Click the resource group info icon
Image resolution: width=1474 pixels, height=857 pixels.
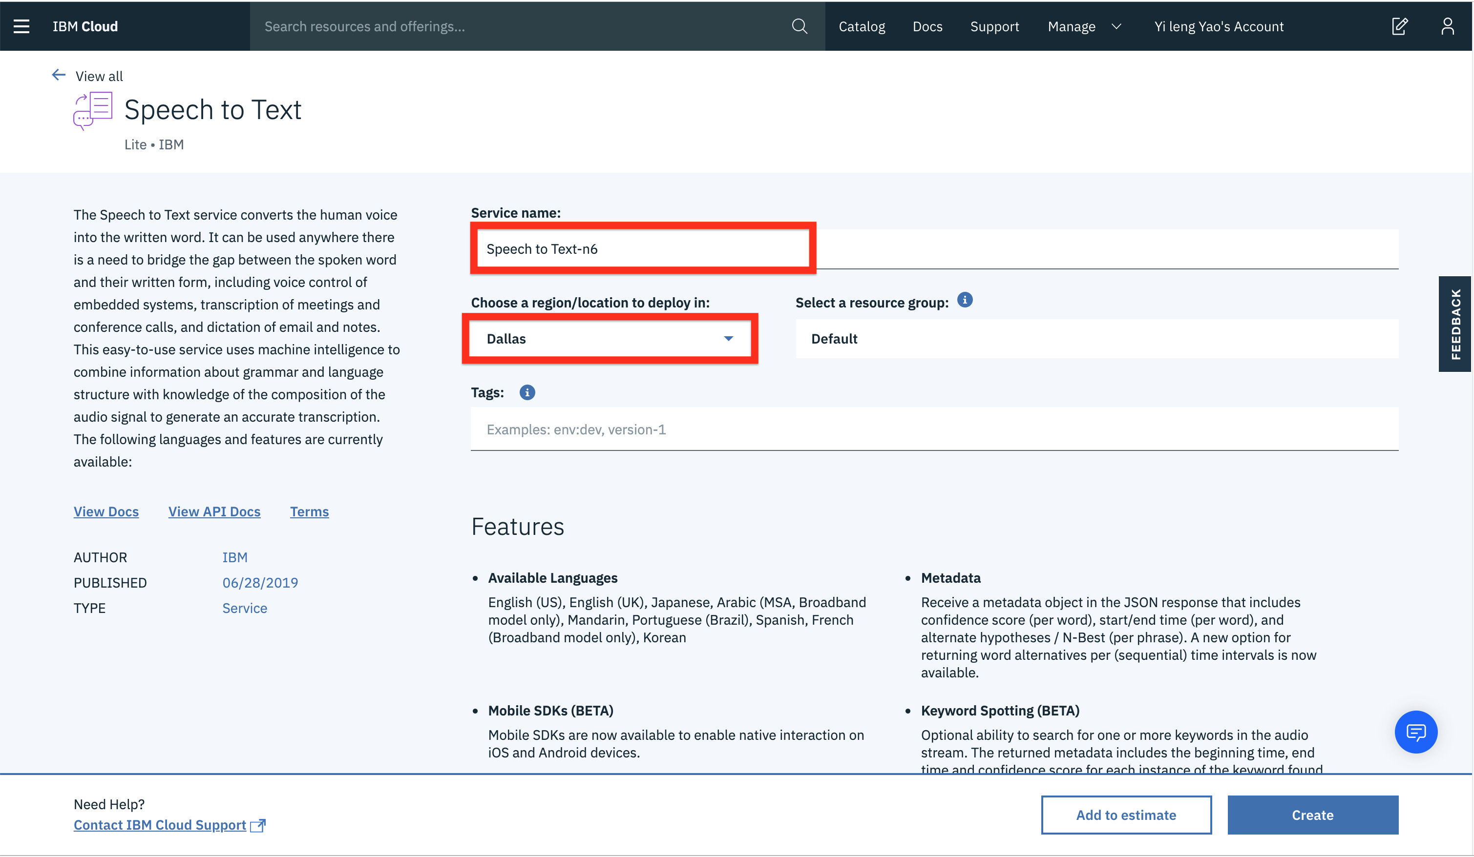click(965, 301)
